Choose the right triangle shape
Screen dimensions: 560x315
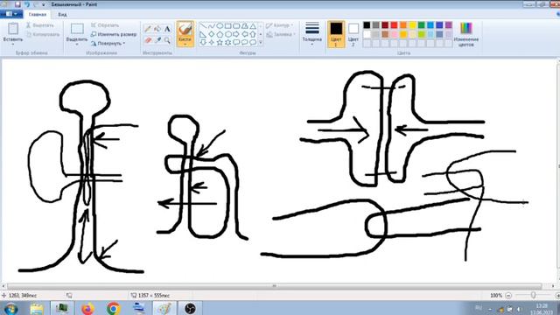pos(203,34)
